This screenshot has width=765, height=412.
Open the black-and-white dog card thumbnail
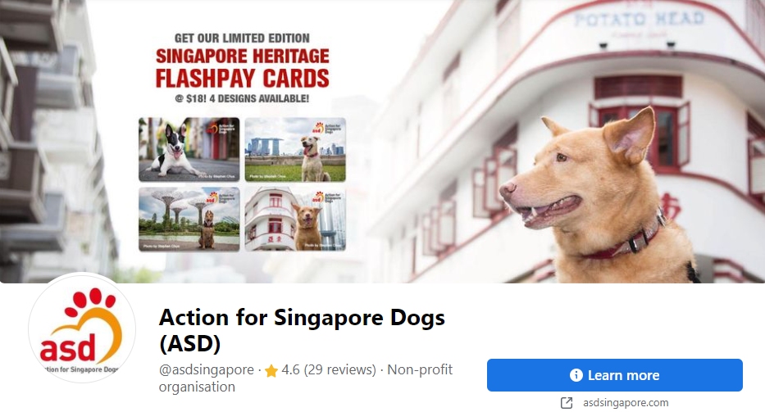pos(189,149)
